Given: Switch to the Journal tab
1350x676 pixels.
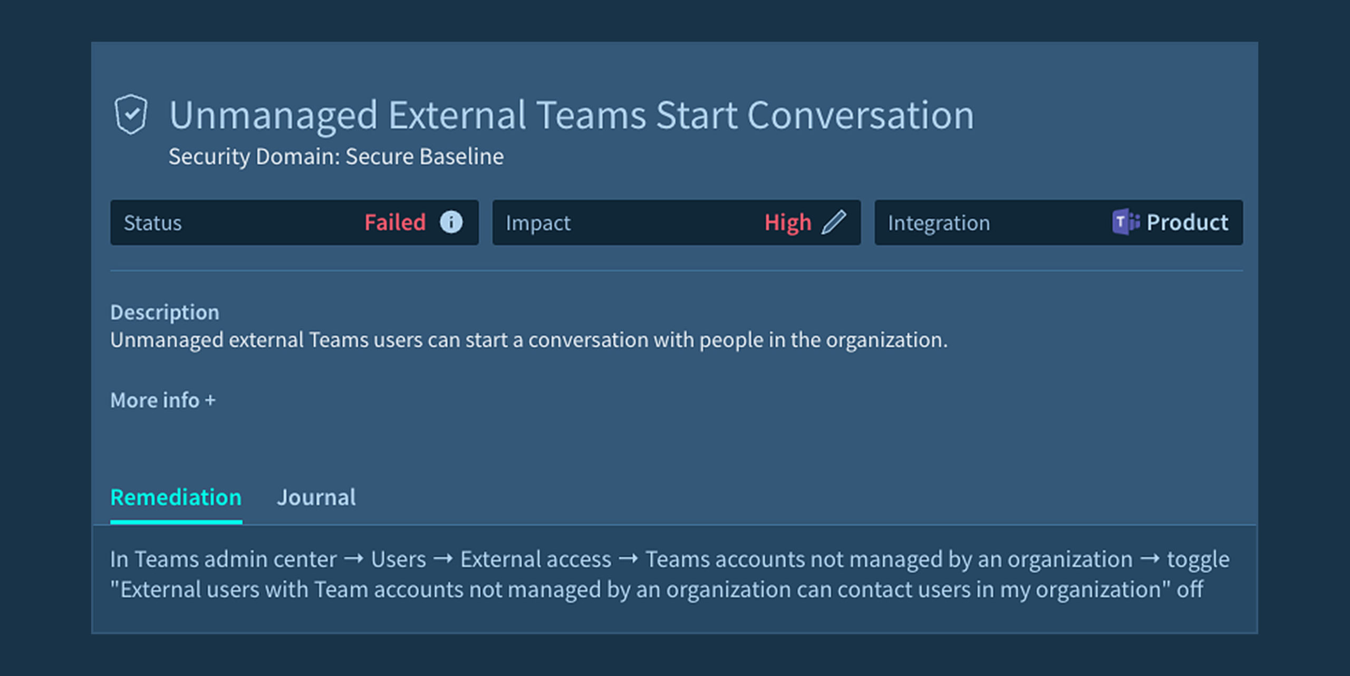Looking at the screenshot, I should [x=316, y=497].
